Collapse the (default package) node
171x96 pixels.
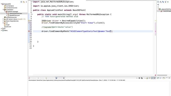[x=5, y=11]
